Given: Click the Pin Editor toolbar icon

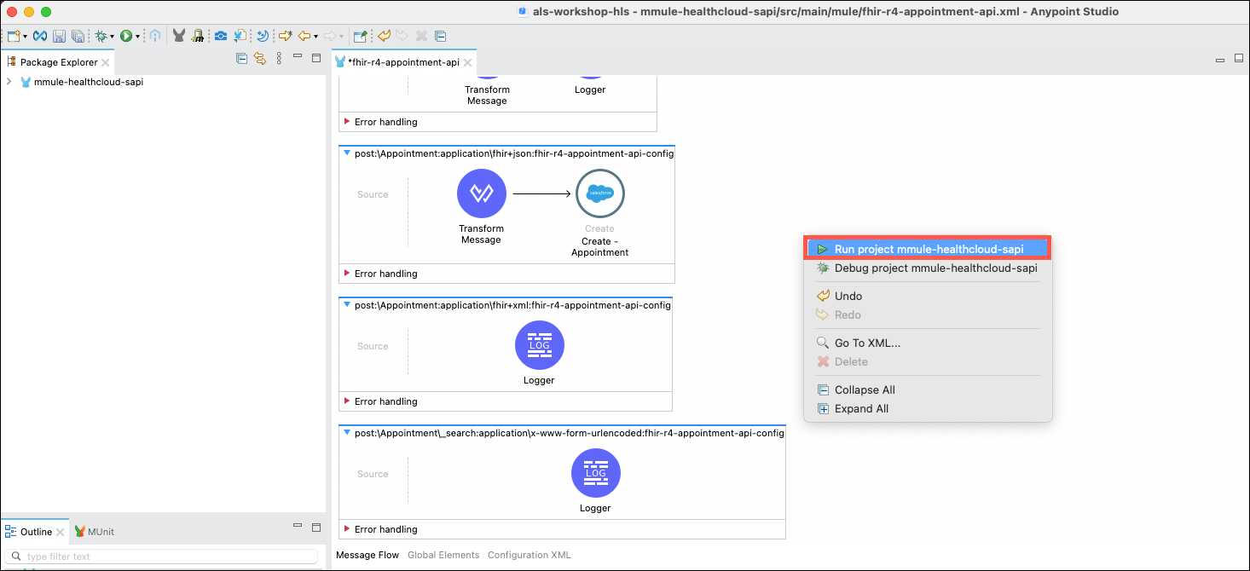Looking at the screenshot, I should (360, 36).
